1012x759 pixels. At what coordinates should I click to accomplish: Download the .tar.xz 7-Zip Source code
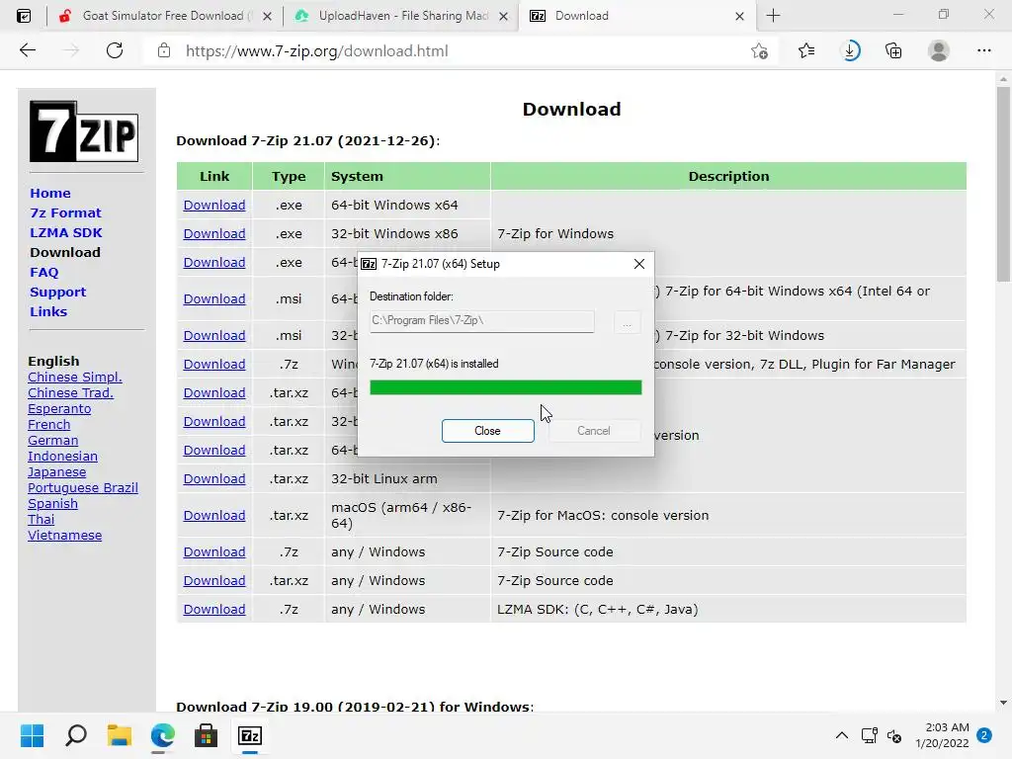pos(214,581)
